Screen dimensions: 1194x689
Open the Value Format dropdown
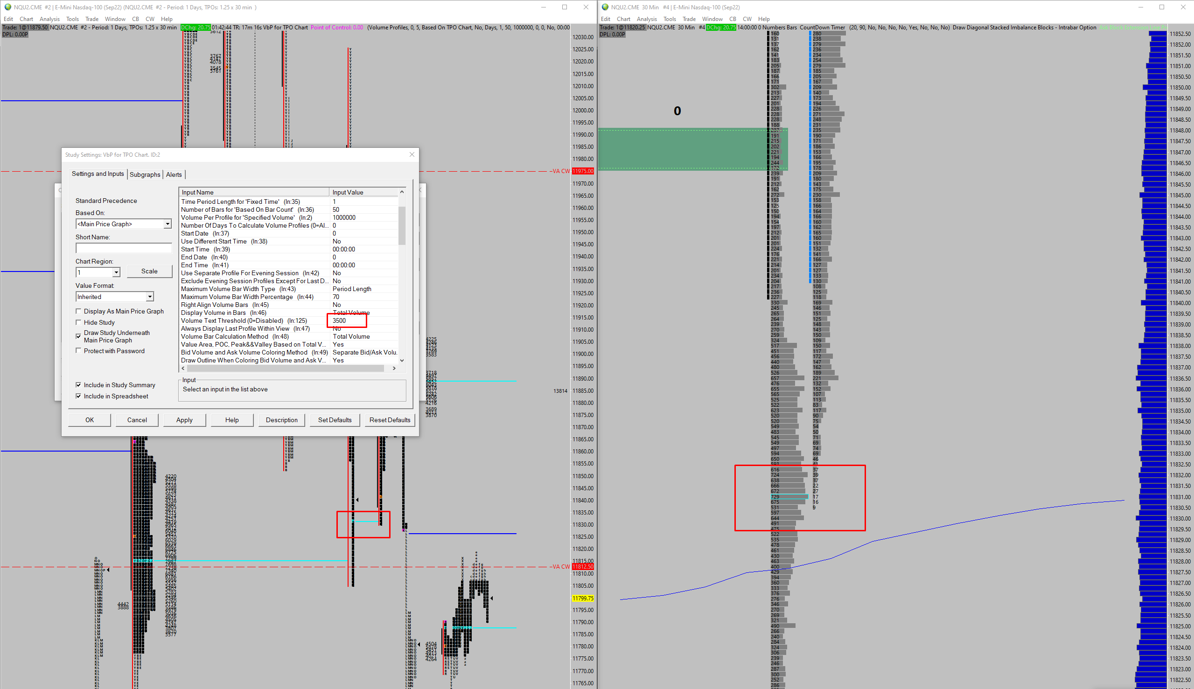150,297
